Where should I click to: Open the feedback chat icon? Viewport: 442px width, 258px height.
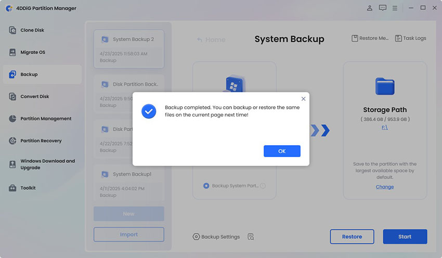pos(383,8)
